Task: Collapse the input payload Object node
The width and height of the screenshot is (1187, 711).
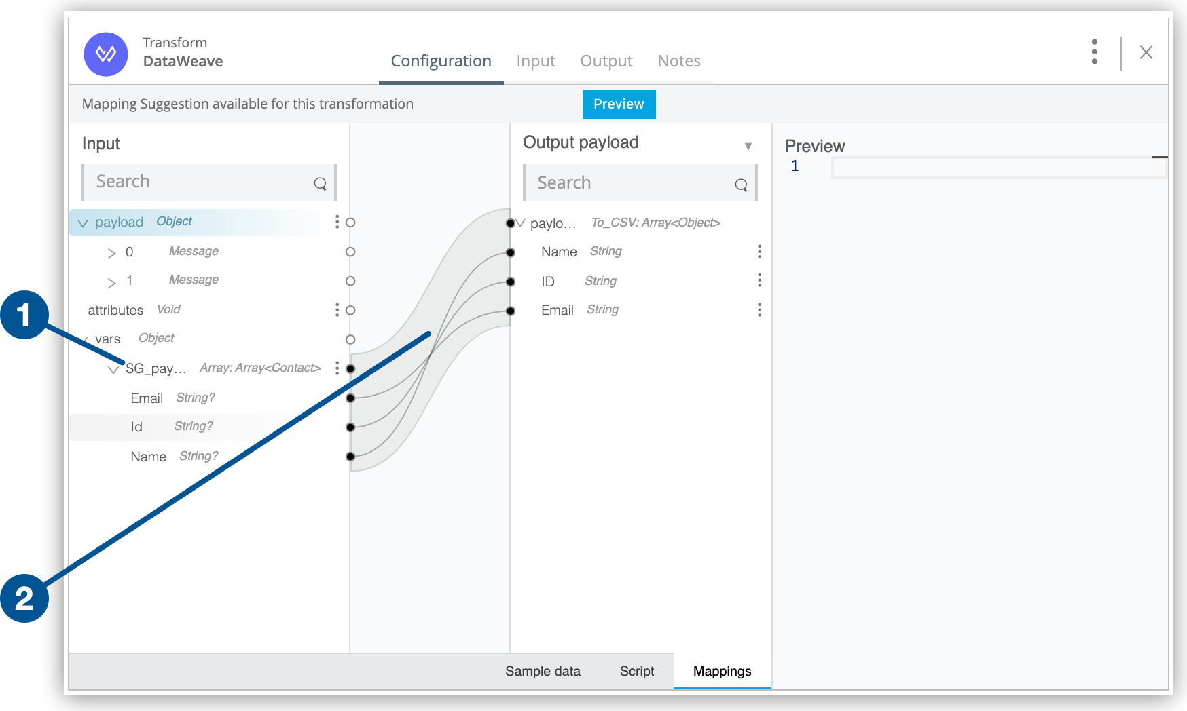Action: (x=83, y=223)
